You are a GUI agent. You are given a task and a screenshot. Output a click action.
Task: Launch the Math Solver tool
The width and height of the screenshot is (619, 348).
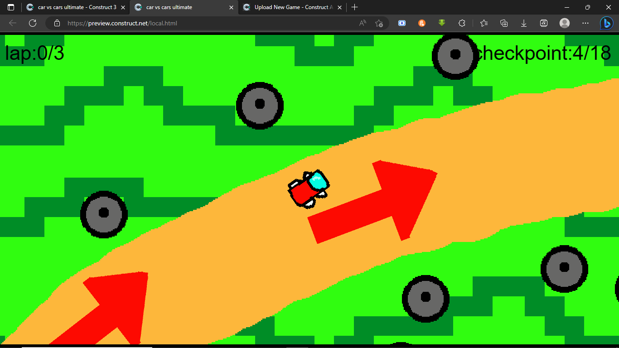point(543,23)
